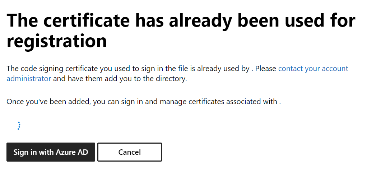Click the phrase already used by in first paragraph
Viewport: 367px width, 172px height.
[223, 69]
